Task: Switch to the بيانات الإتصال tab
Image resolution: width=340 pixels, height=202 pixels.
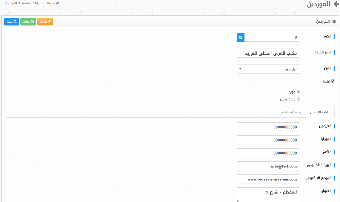Action: 320,112
